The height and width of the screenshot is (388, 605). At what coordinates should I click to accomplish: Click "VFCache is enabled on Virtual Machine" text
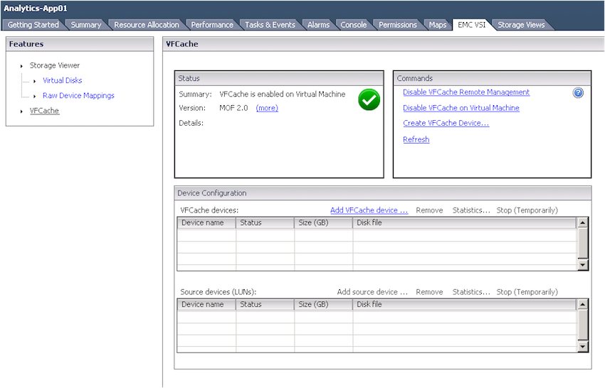coord(282,95)
